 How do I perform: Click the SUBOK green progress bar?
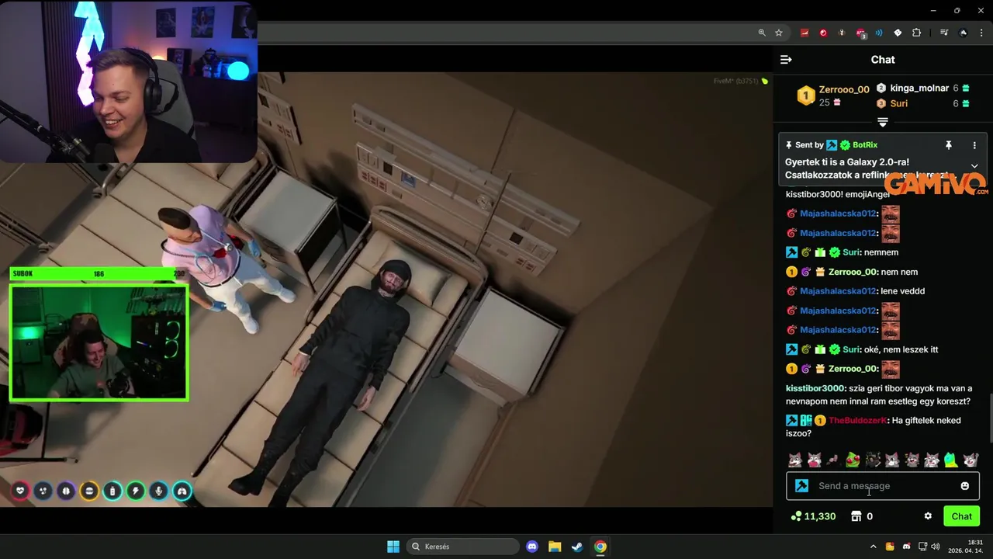99,273
